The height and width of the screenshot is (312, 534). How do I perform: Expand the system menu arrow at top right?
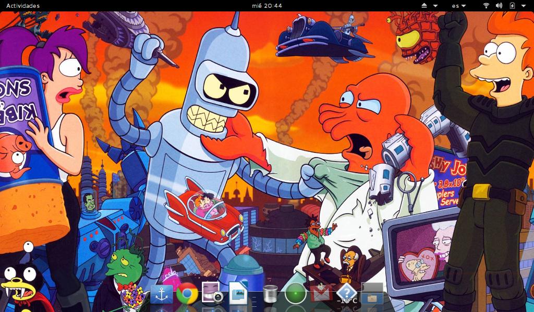524,5
